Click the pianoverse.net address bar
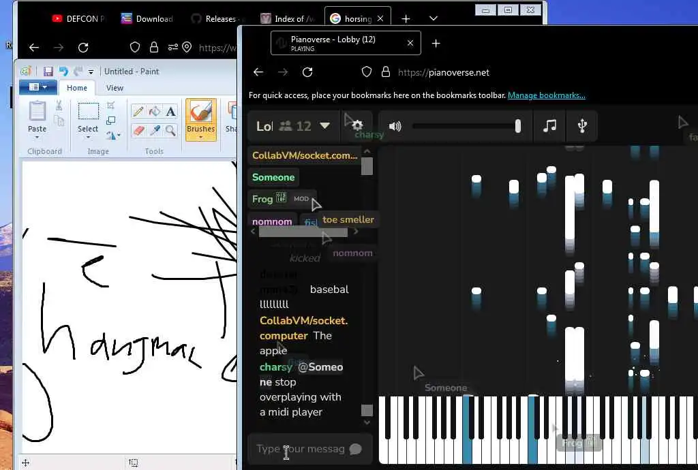The image size is (698, 470). coord(443,72)
